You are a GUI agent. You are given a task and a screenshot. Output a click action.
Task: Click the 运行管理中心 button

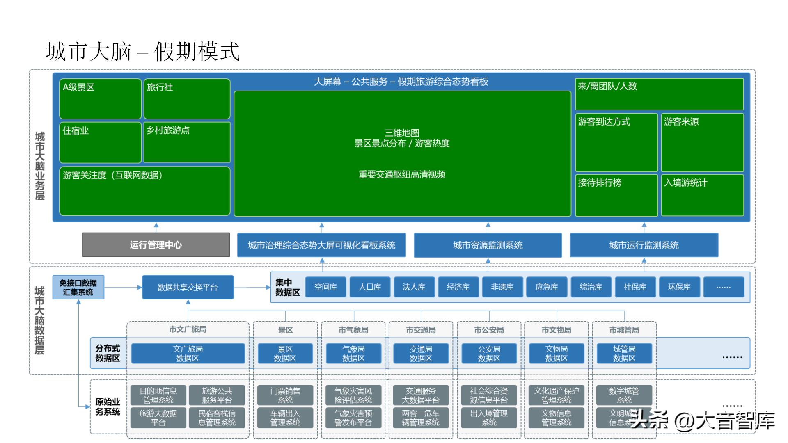[156, 245]
